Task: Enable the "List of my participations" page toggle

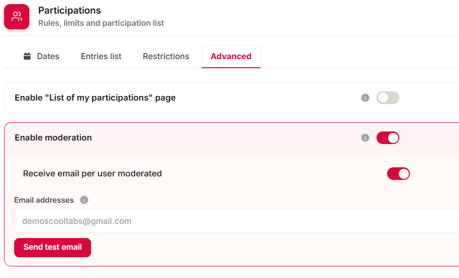Action: tap(388, 98)
